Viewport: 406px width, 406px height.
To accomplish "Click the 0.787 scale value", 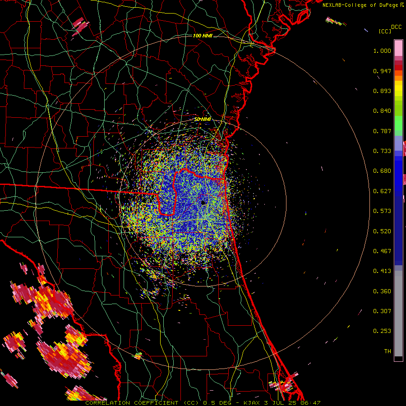I will [382, 131].
